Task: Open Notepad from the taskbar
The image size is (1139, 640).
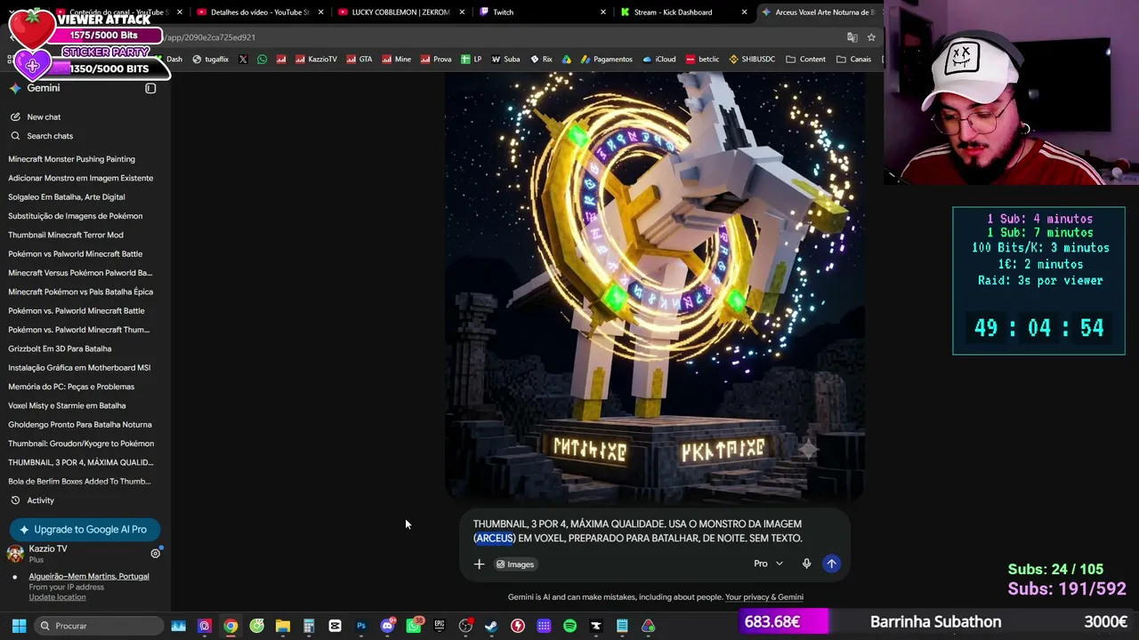Action: 622,626
